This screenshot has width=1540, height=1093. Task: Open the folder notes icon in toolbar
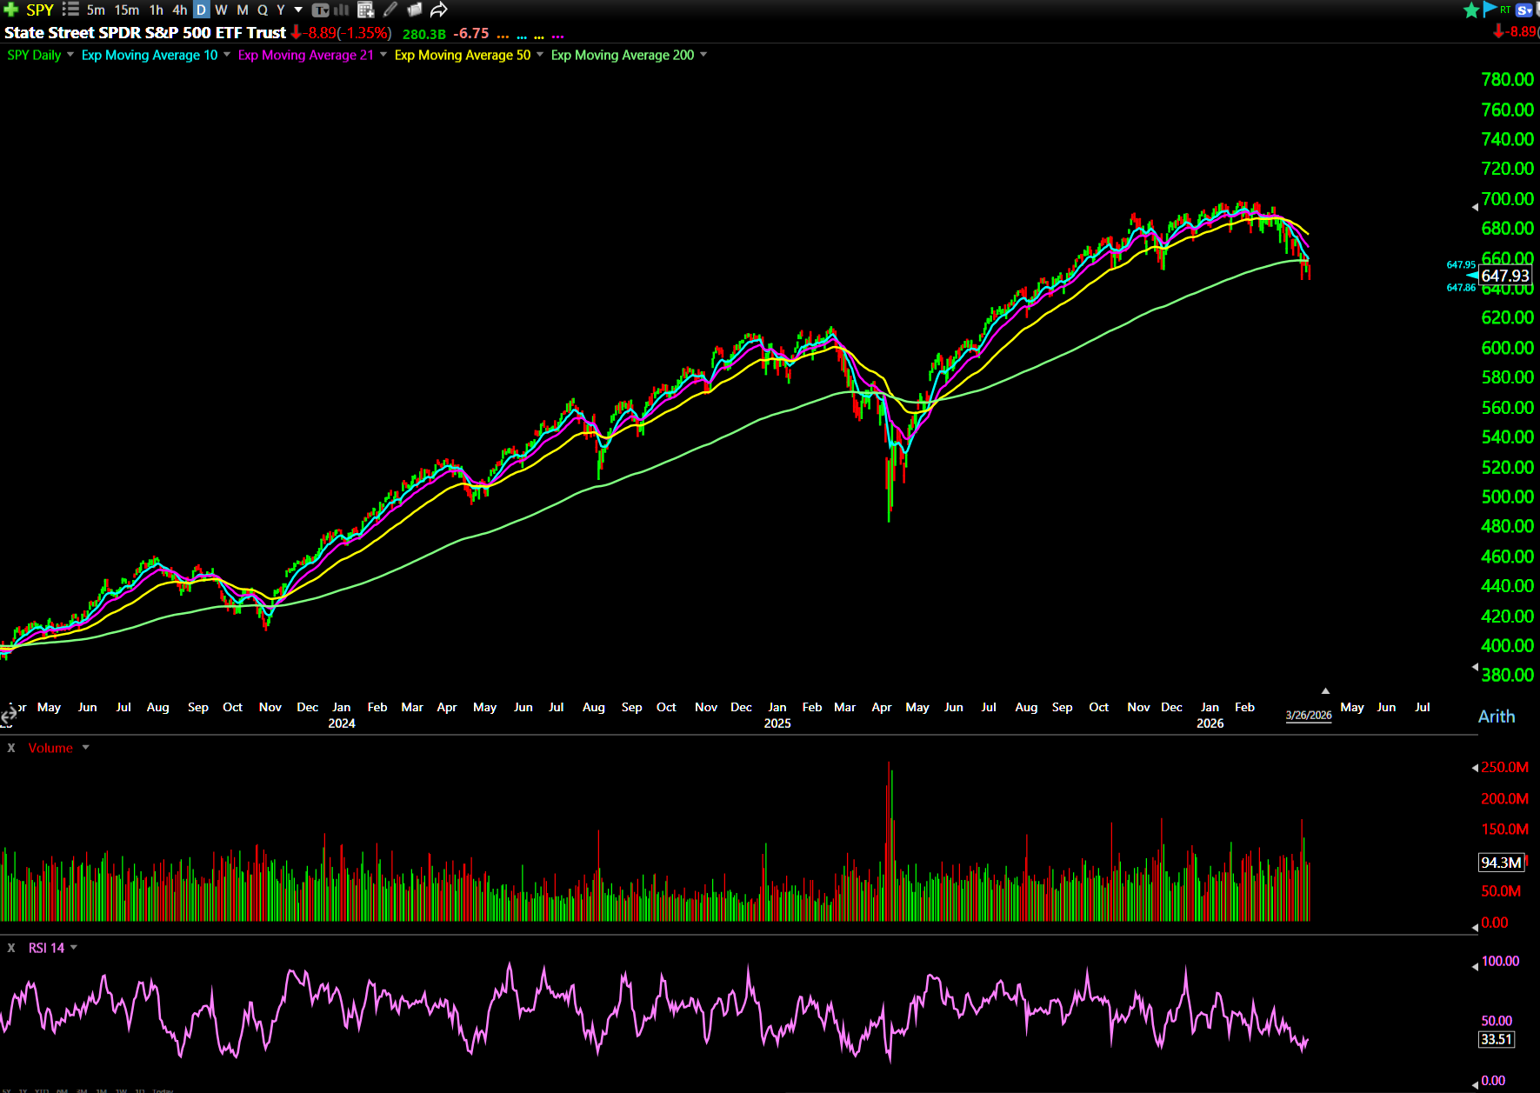tap(415, 10)
